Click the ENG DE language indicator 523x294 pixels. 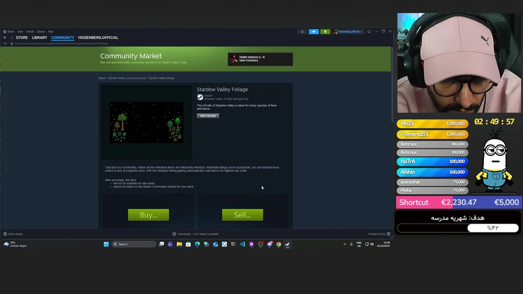(x=359, y=244)
